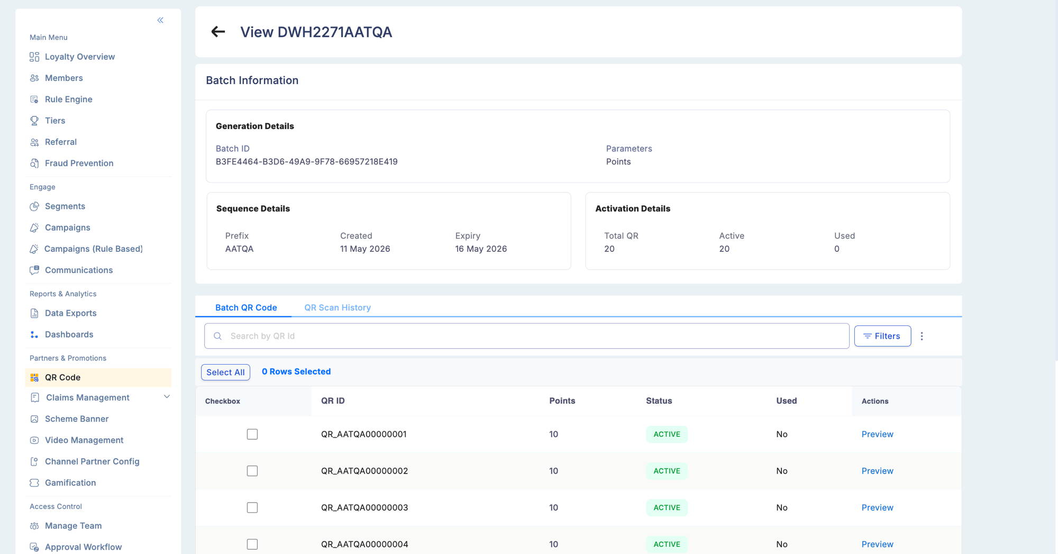
Task: Click the back arrow next to View DWH2271AATQA
Action: tap(218, 32)
